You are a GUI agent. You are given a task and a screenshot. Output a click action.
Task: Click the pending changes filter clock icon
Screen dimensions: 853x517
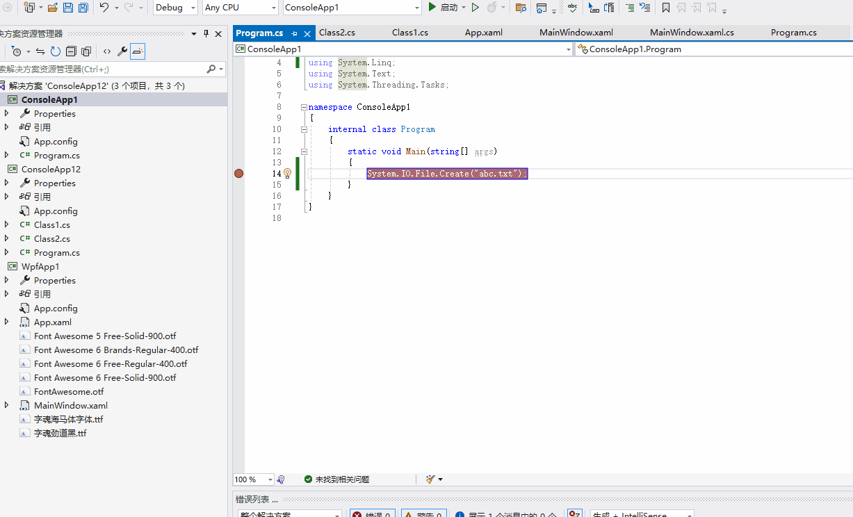click(x=17, y=51)
